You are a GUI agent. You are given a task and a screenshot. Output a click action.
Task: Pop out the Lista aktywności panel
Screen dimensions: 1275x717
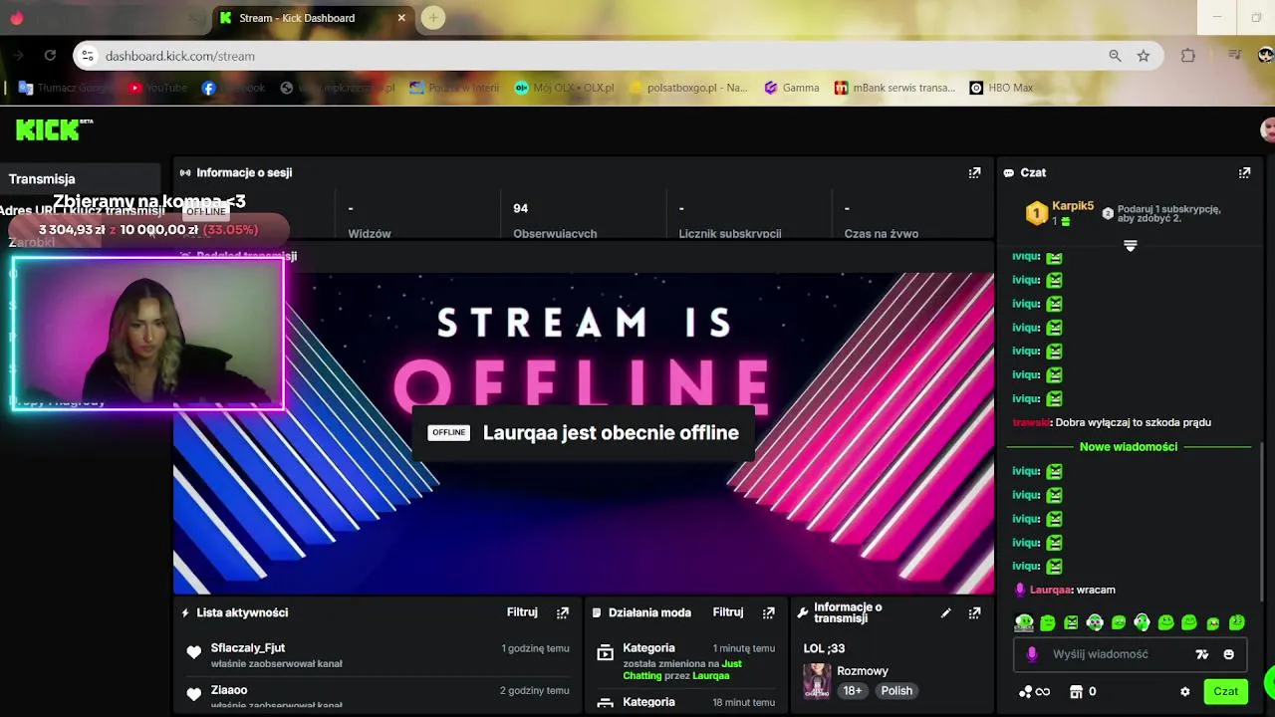pos(563,612)
